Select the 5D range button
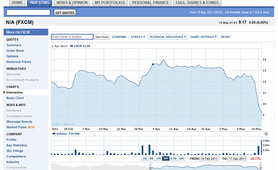 coord(151,158)
